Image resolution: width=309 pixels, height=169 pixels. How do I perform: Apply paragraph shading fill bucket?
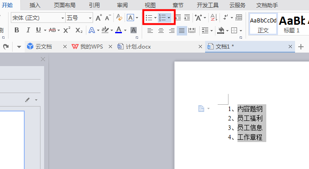tap(221, 30)
